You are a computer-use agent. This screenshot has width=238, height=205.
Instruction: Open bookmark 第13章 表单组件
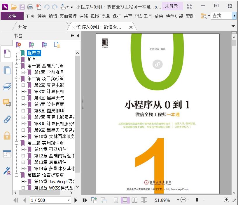coord(50,162)
